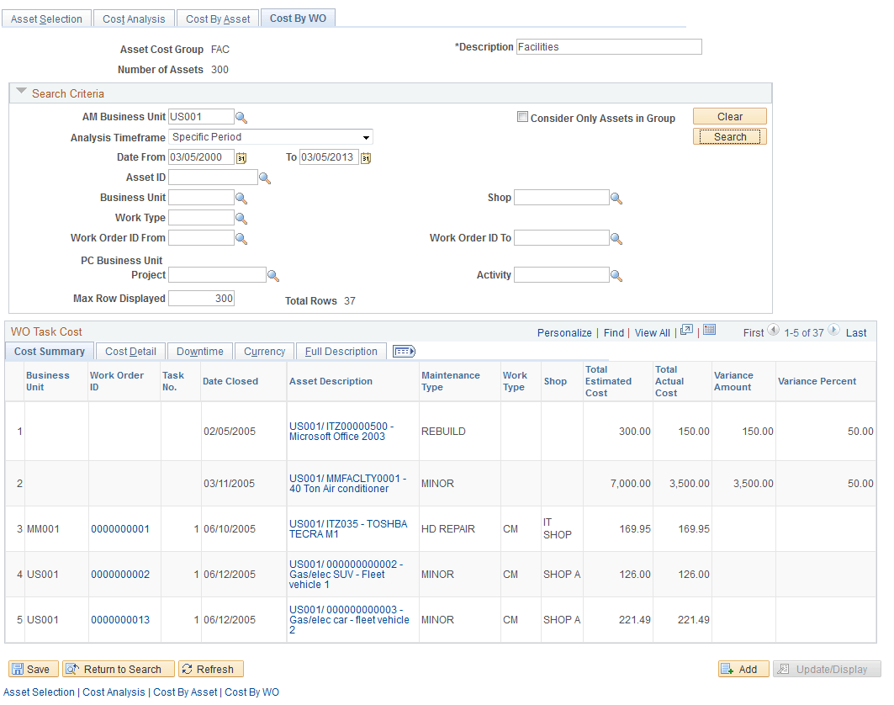The width and height of the screenshot is (894, 705).
Task: Open the To date calendar picker
Action: point(365,157)
